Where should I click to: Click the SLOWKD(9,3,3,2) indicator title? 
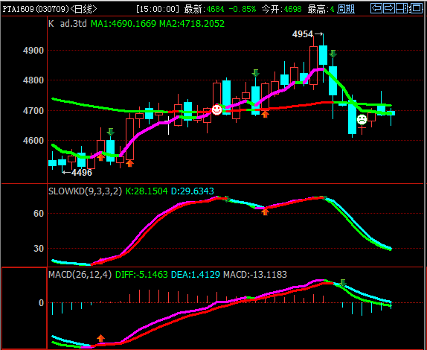[86, 191]
